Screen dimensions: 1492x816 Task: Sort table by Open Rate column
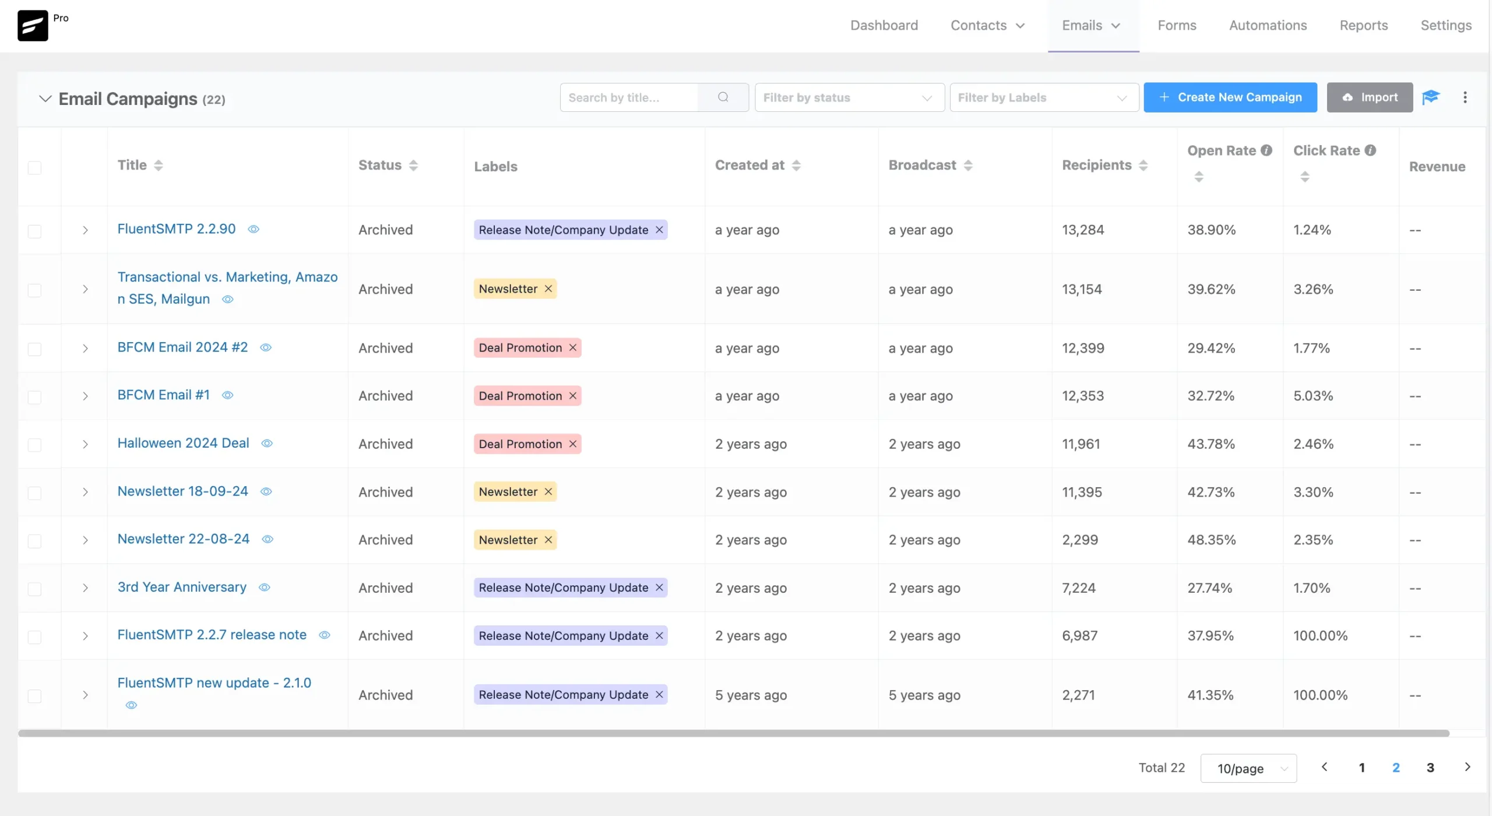pos(1199,177)
